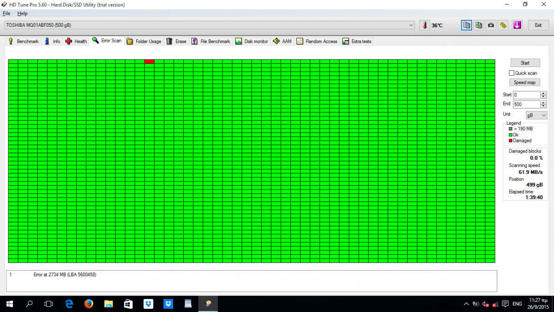Click the Exit button

538,25
